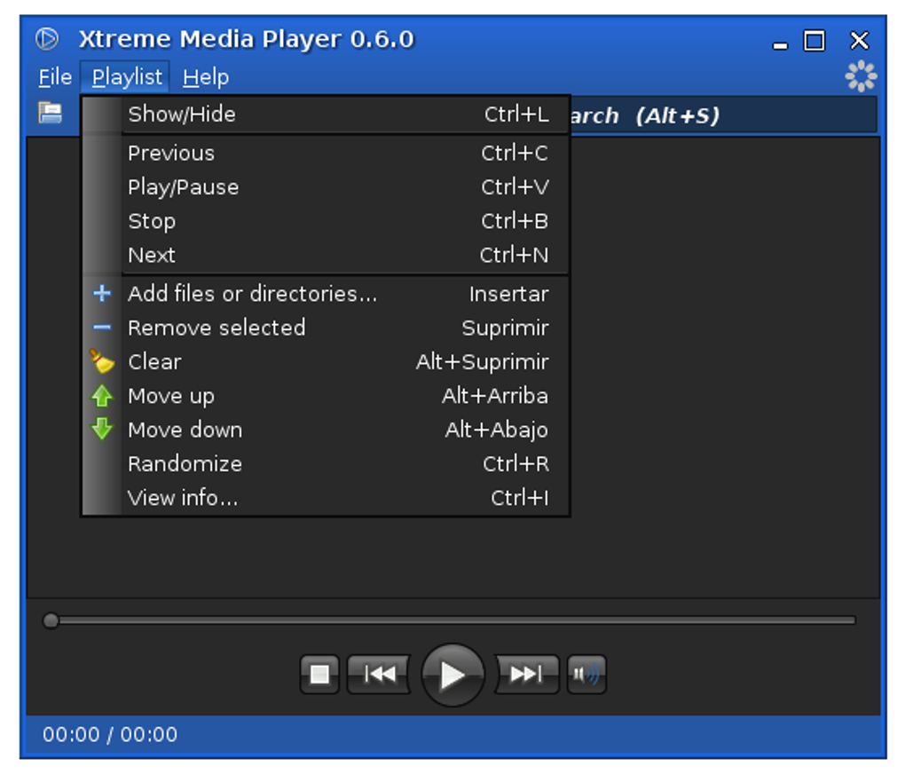The width and height of the screenshot is (905, 782).
Task: Close the open Playlist menu
Action: [126, 77]
